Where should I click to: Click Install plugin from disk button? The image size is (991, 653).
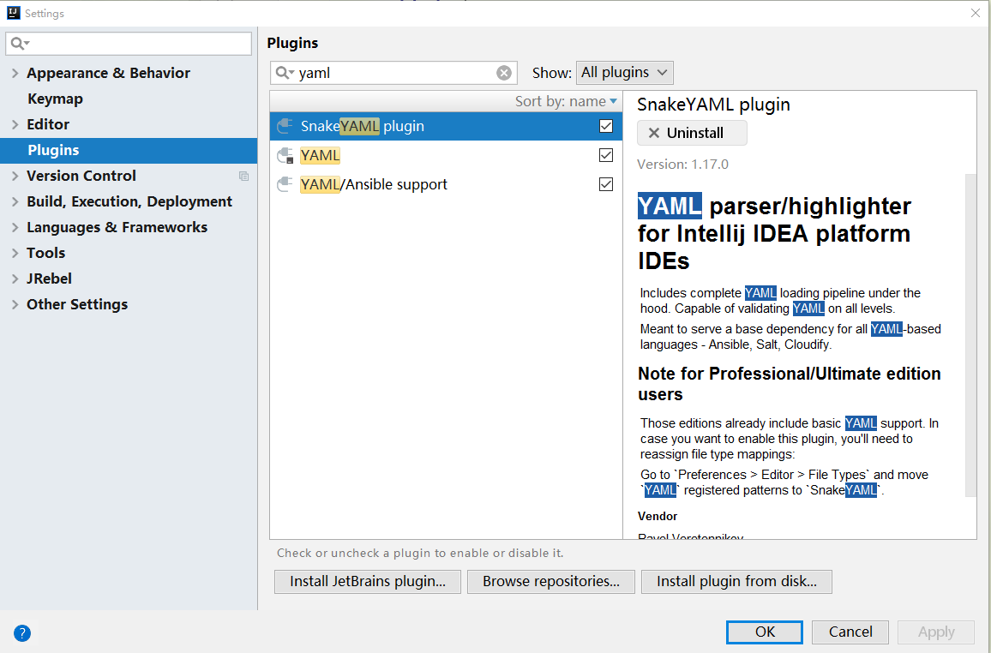point(736,582)
